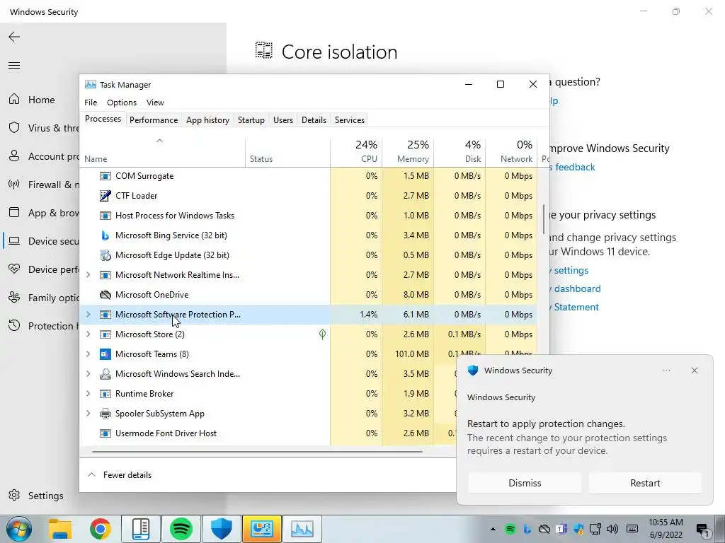This screenshot has height=543, width=725.
Task: Click the Virus & threat shield icon
Action: tap(14, 127)
